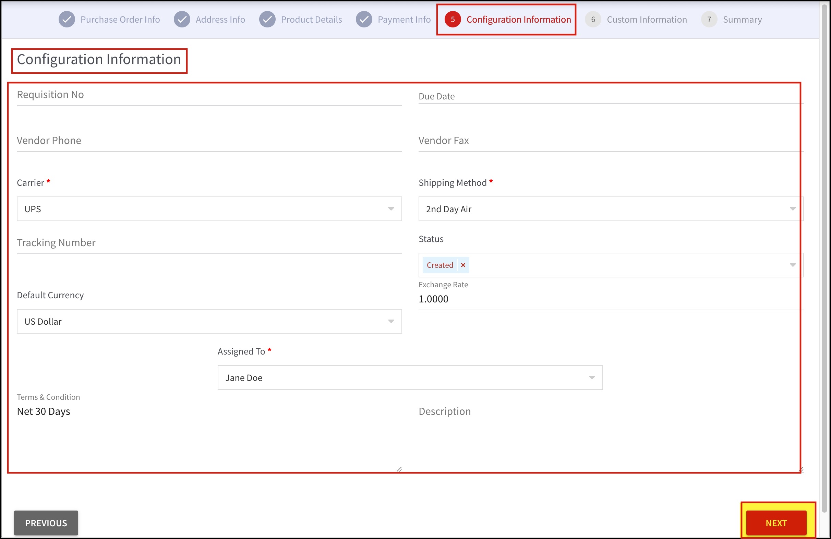Click the Purchase Order Info checkmark icon
This screenshot has width=831, height=539.
pos(67,20)
